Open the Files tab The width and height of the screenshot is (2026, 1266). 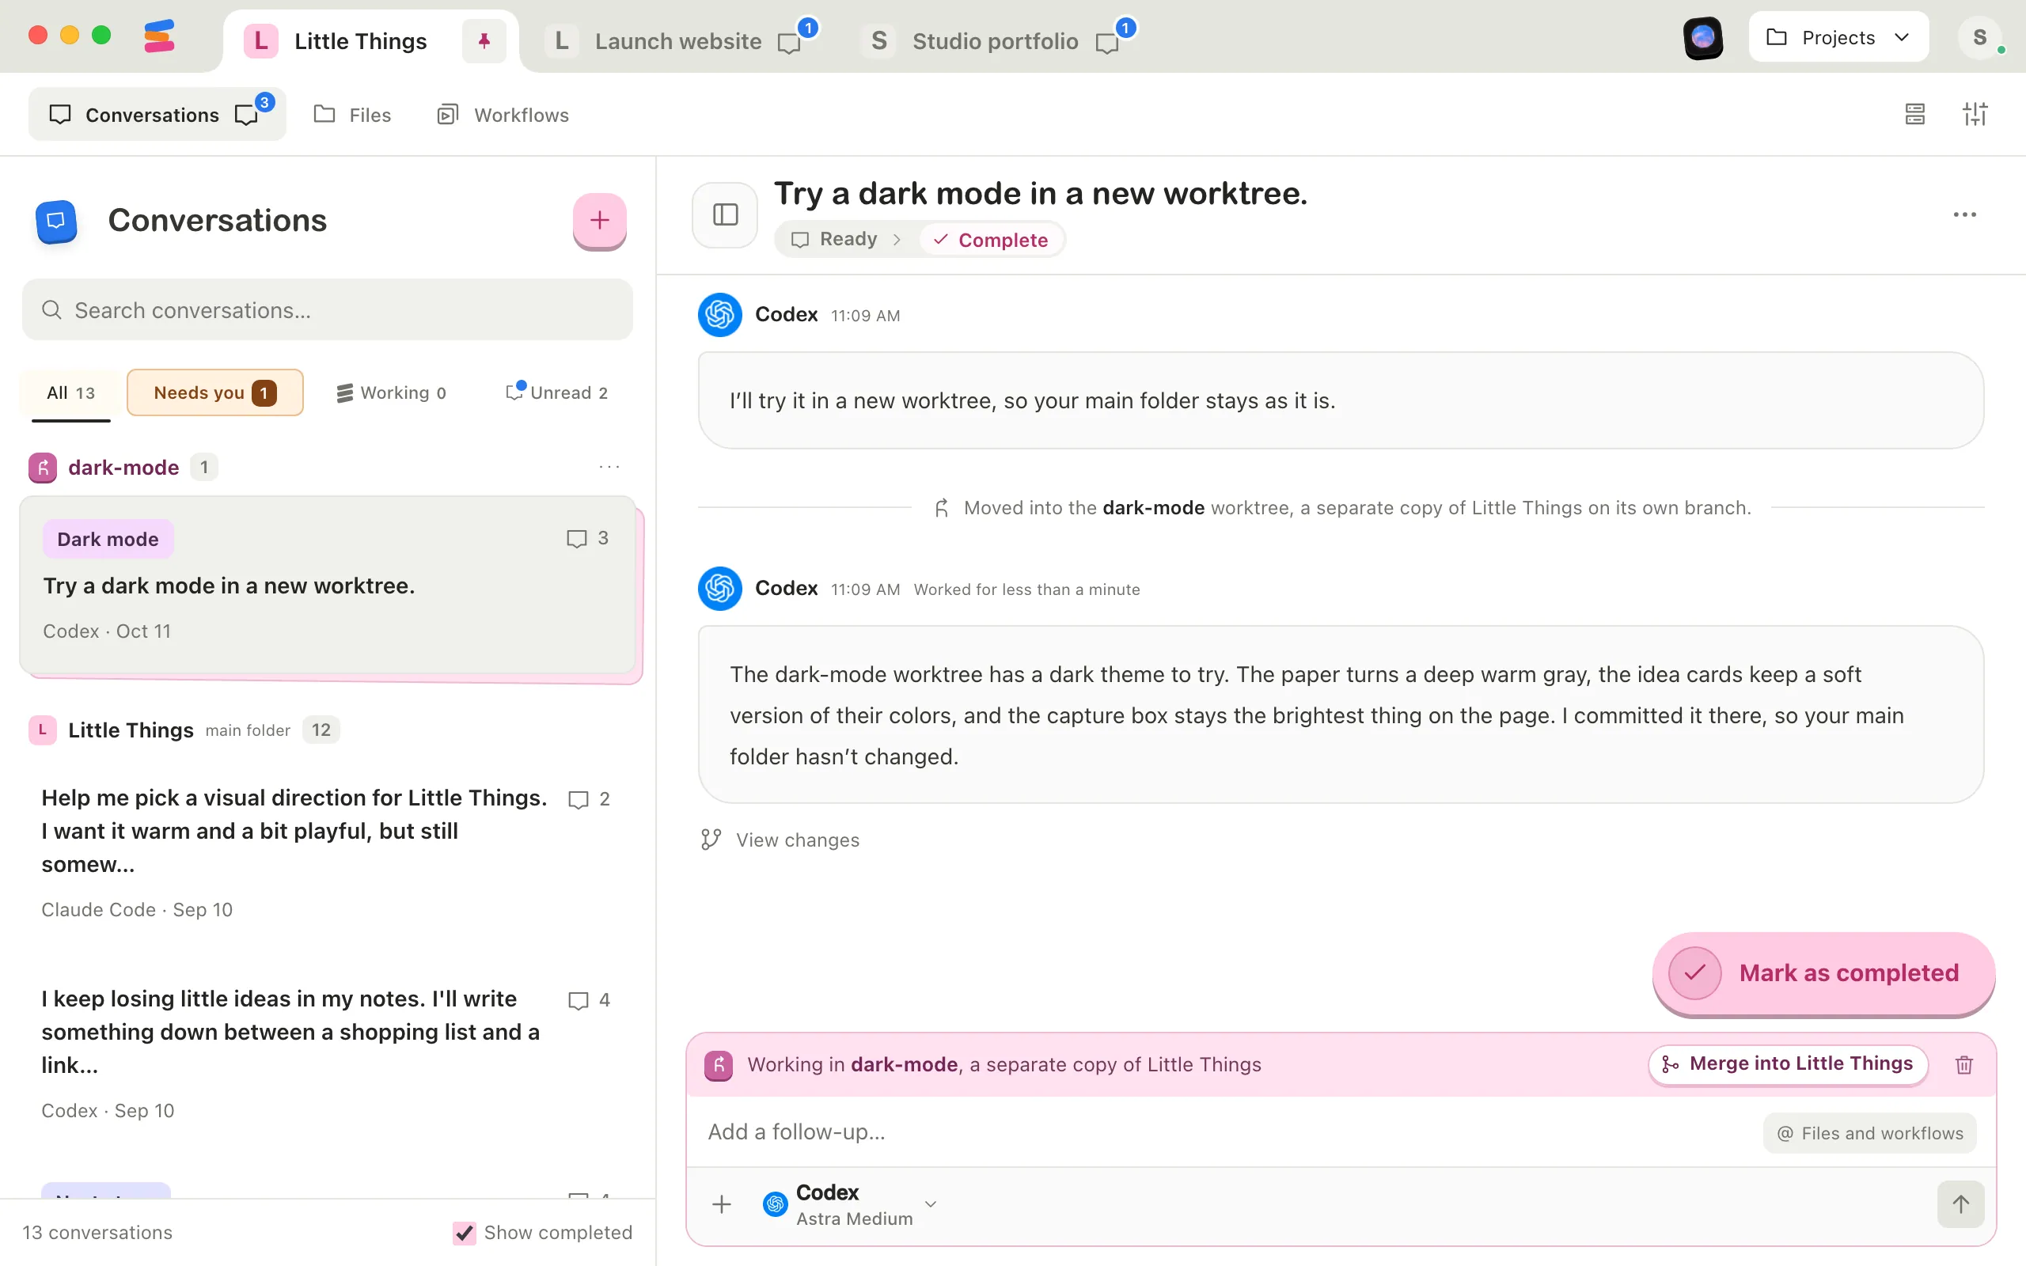[x=353, y=115]
